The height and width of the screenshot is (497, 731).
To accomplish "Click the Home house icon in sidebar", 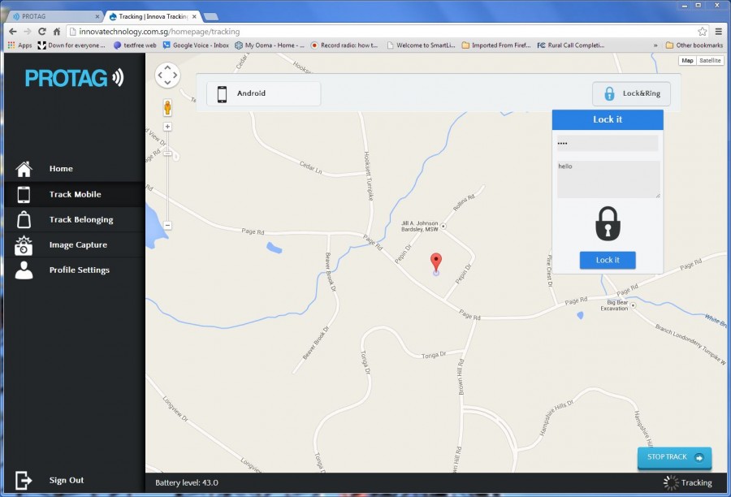I will [x=24, y=169].
